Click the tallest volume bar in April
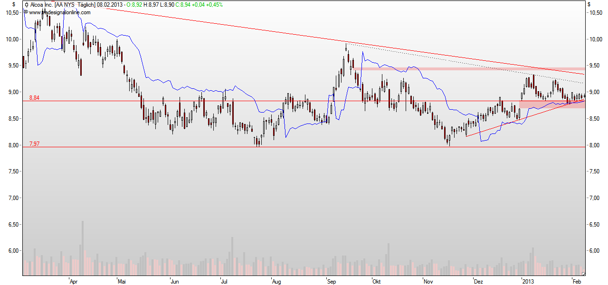The height and width of the screenshot is (285, 608). 83,247
